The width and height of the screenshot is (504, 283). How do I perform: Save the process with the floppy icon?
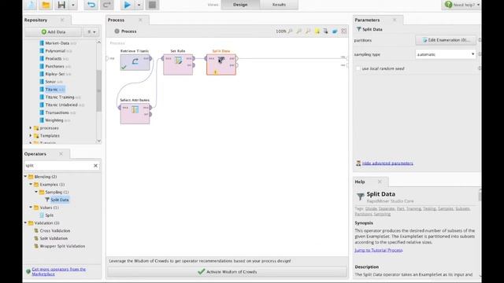click(61, 5)
